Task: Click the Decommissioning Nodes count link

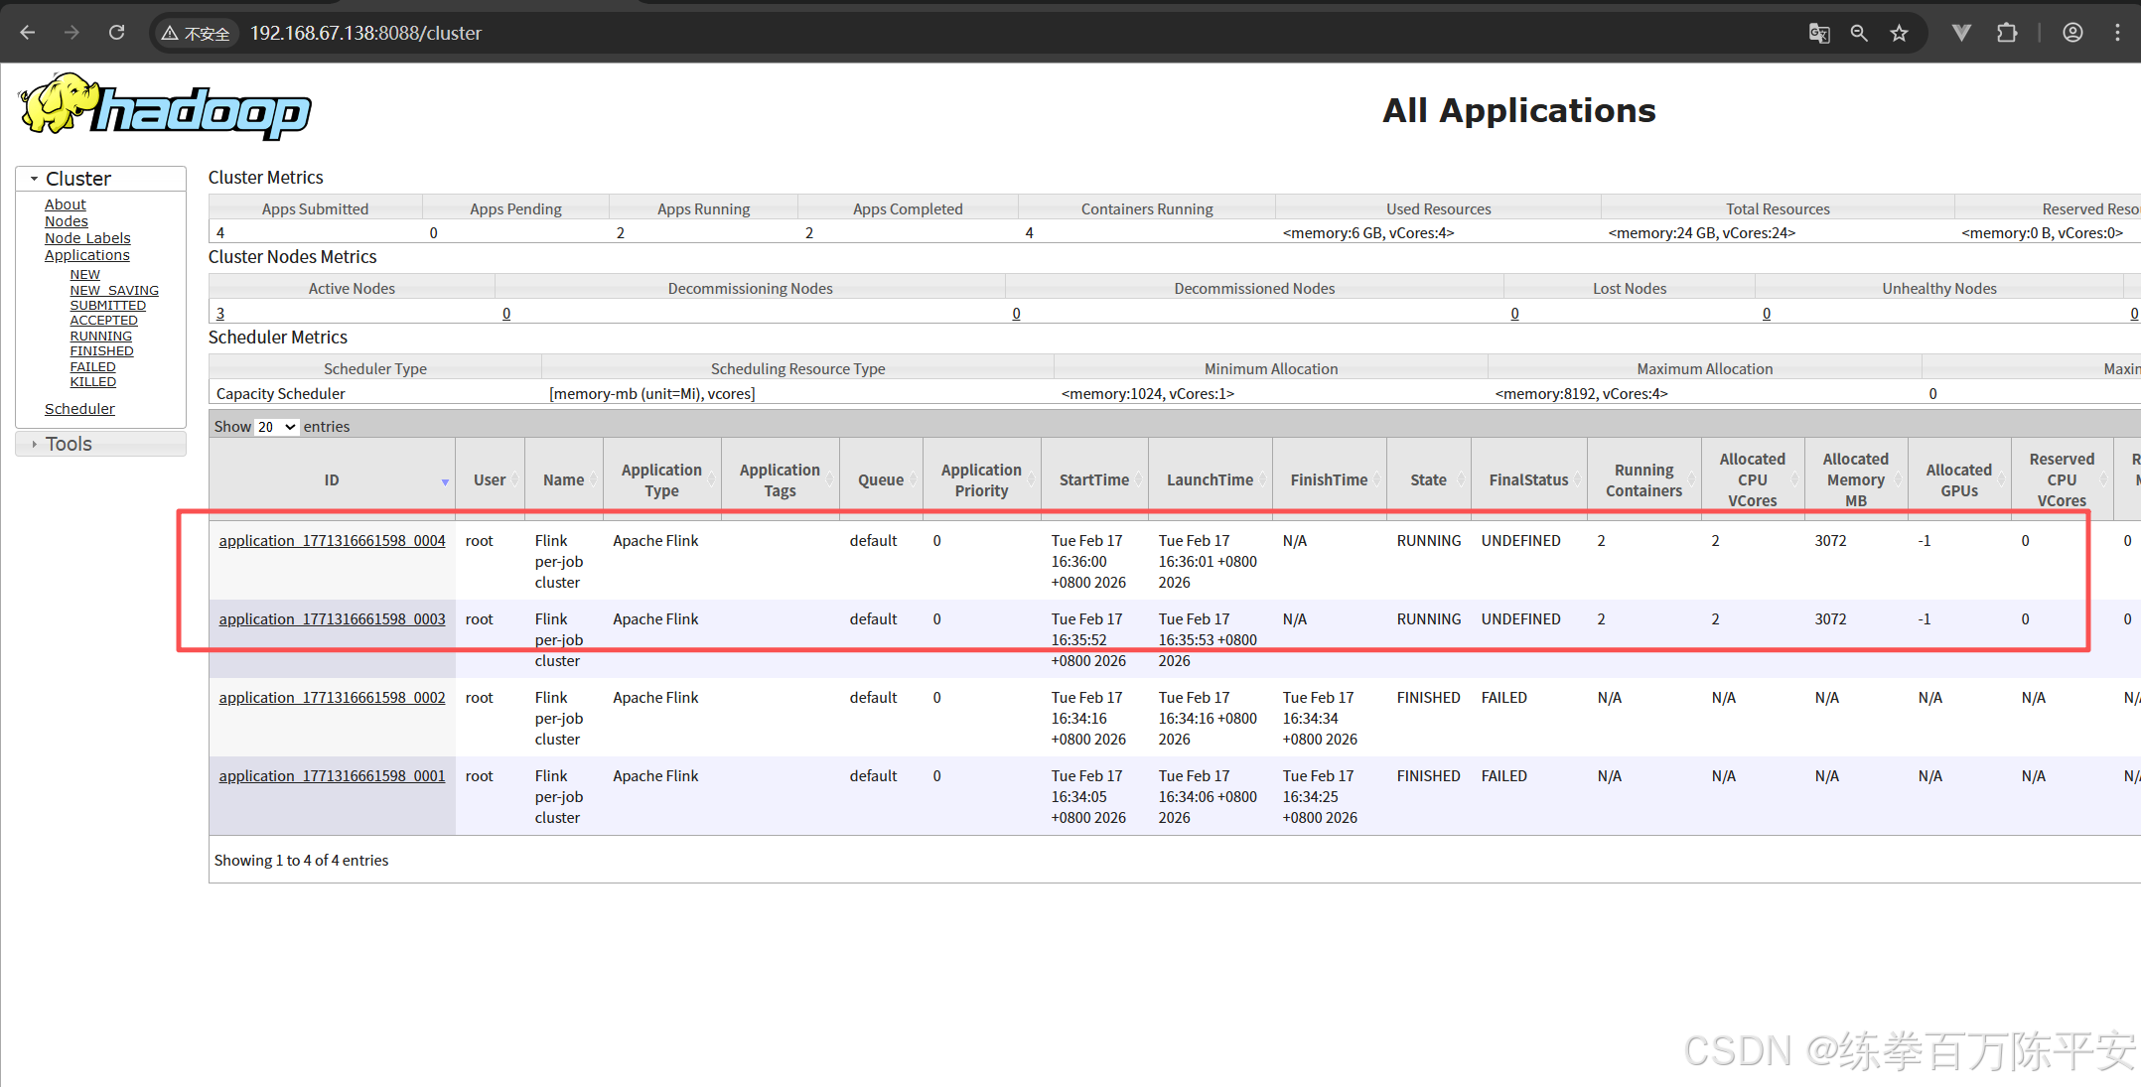Action: [506, 314]
